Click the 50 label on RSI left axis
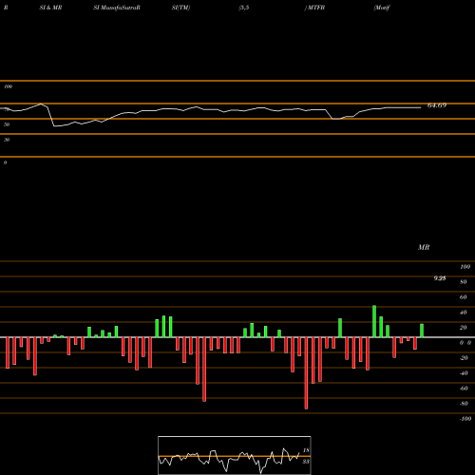 pos(7,124)
